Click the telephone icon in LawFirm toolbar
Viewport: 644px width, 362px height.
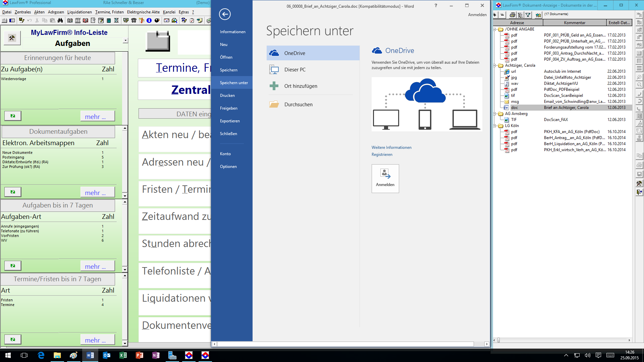(x=134, y=20)
